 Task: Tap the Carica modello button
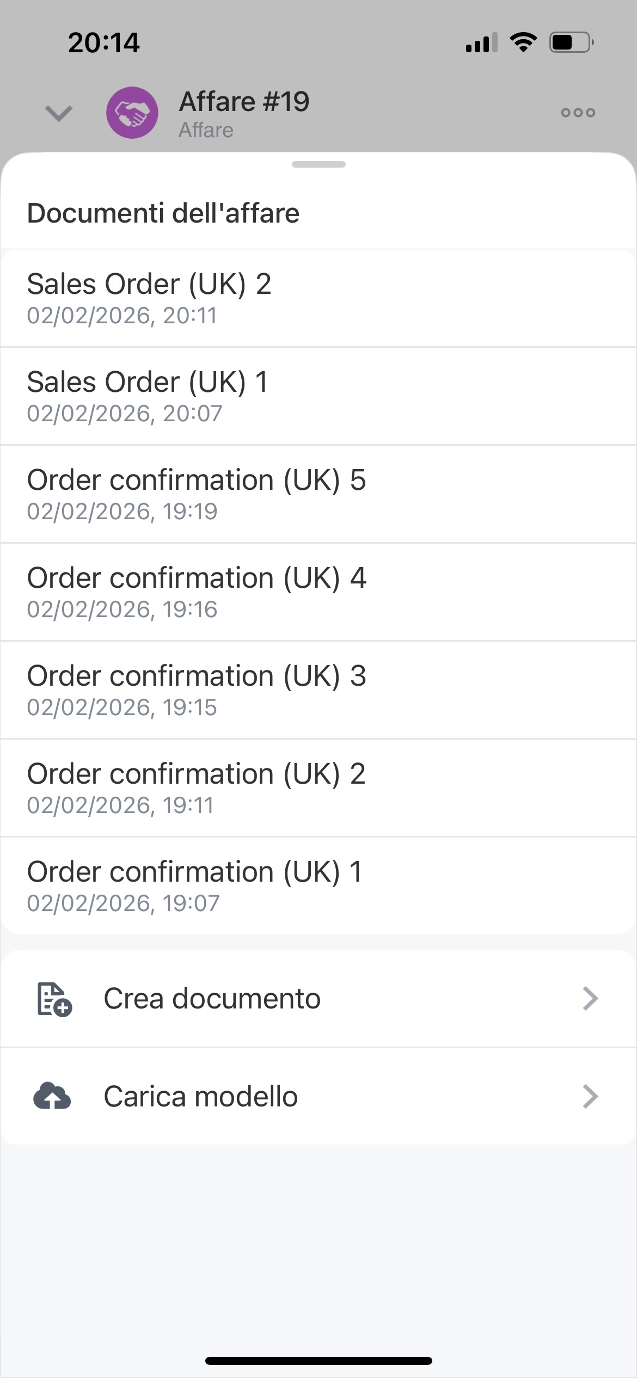(201, 1096)
